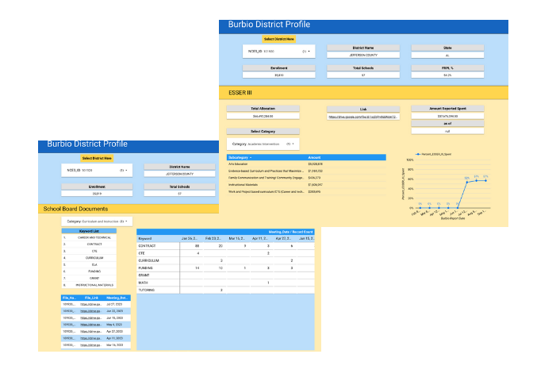Click the Select District Here label in ESSER dashboard
Image resolution: width=533 pixels, height=381 pixels.
coord(278,39)
